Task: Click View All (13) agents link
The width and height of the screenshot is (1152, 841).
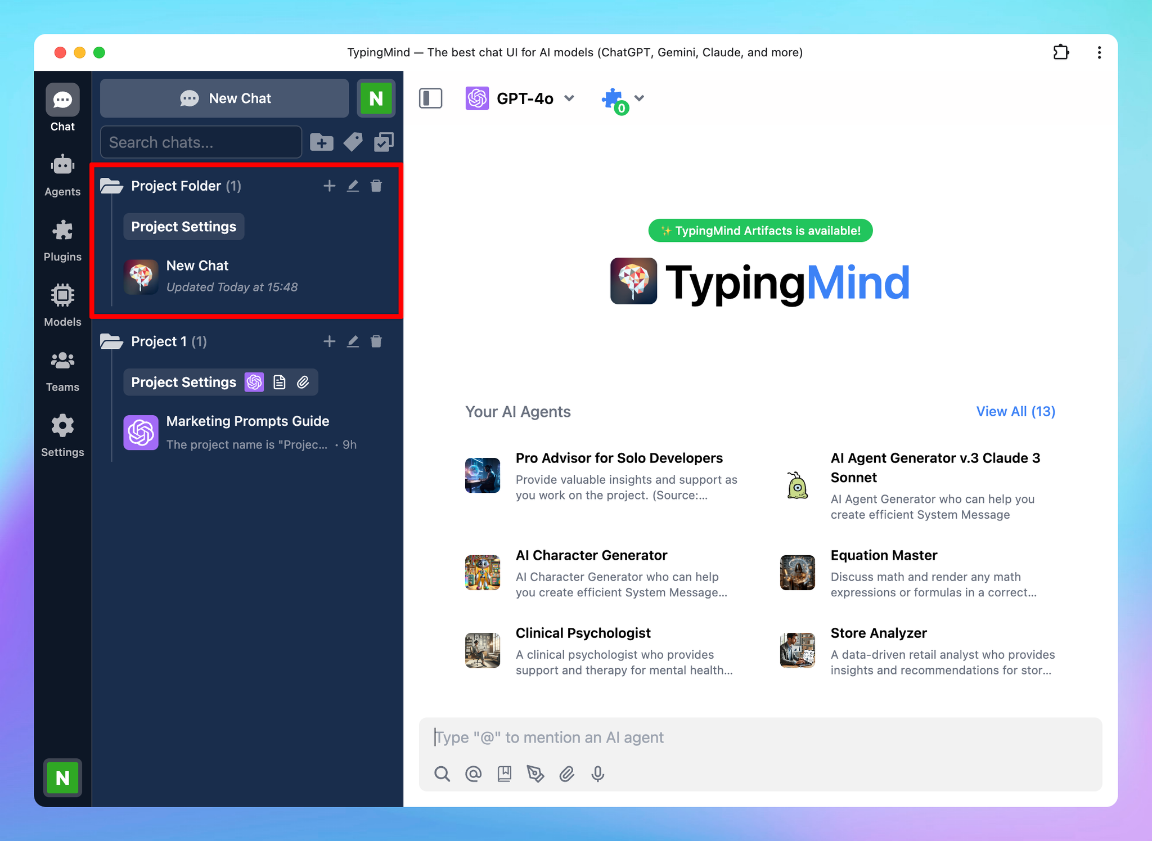Action: 1016,411
